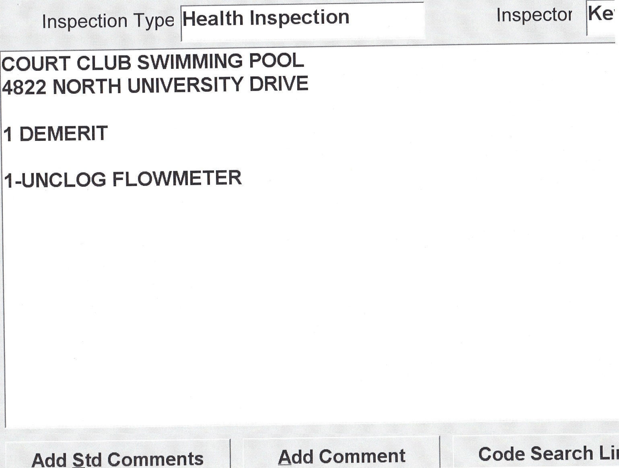Click the word DRIVE in address
The height and width of the screenshot is (468, 619).
(x=279, y=84)
